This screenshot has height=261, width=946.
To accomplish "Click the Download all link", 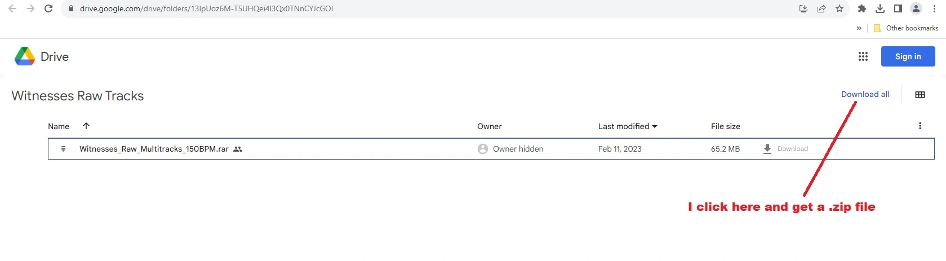I will click(x=865, y=94).
